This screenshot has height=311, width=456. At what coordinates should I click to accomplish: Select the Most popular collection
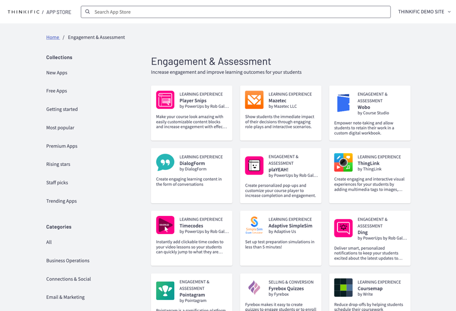coord(60,127)
